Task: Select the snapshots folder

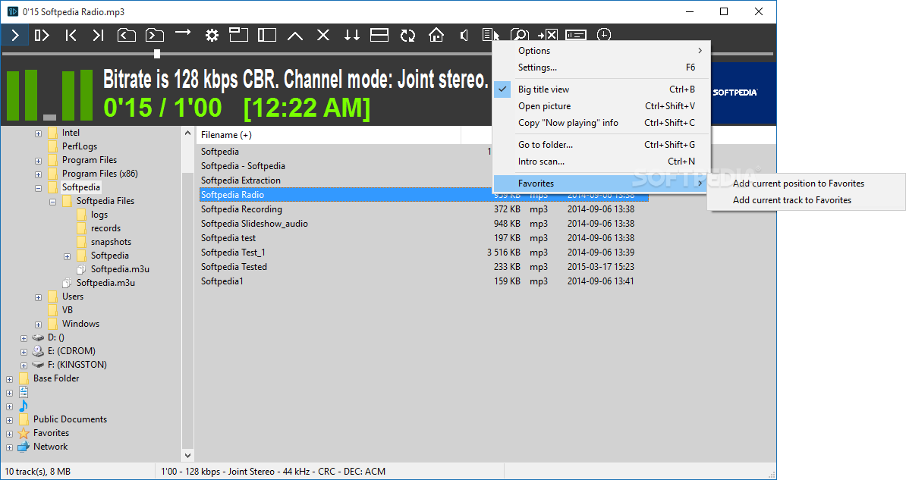Action: [111, 242]
